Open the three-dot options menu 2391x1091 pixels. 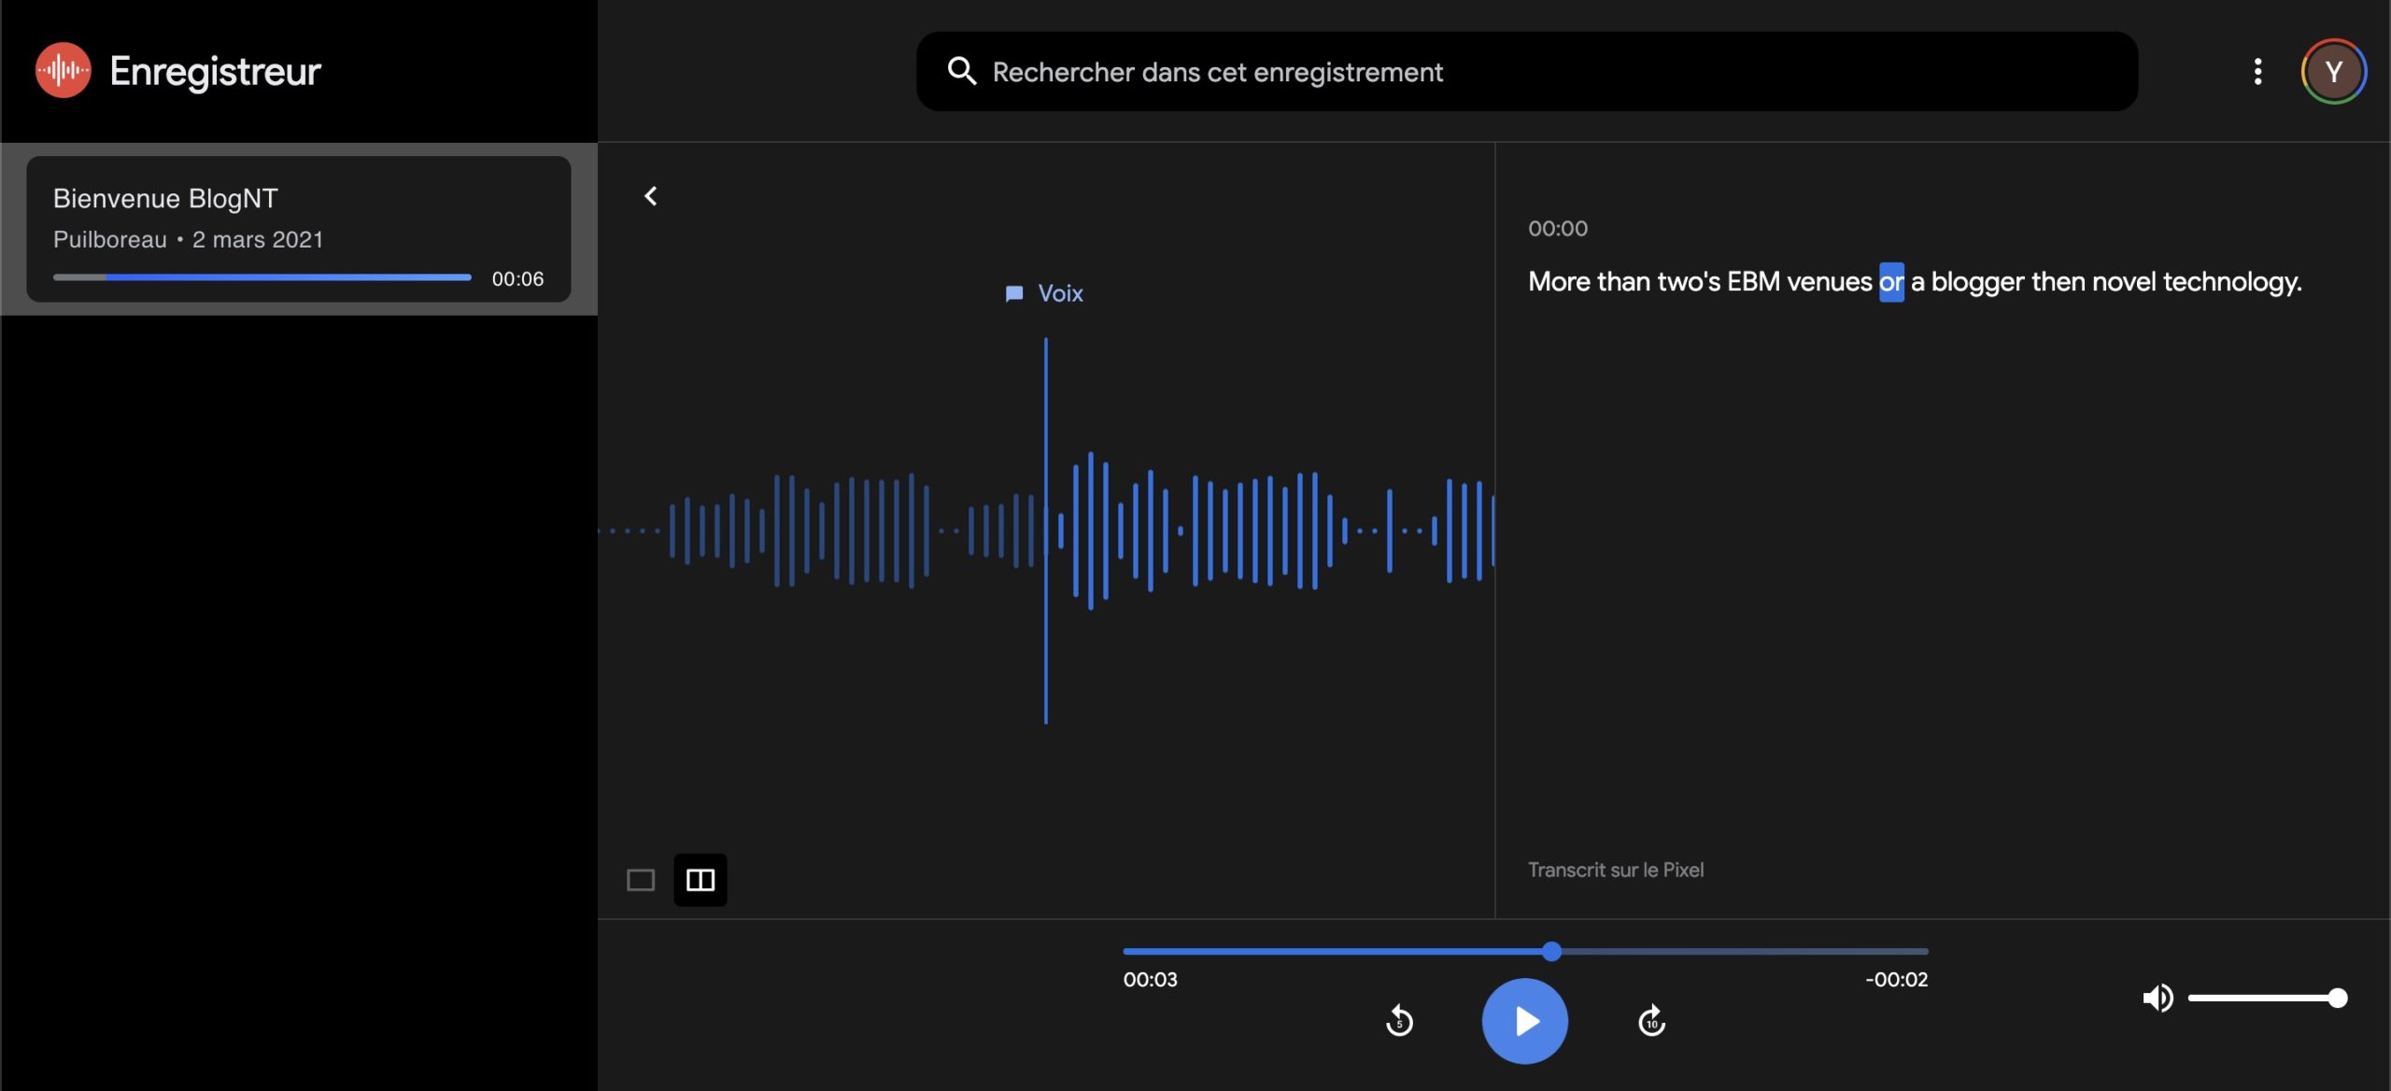[2257, 71]
